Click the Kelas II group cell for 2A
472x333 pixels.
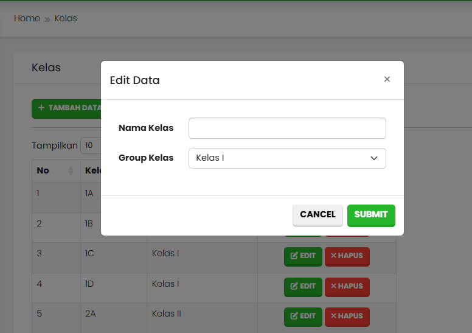pos(167,314)
